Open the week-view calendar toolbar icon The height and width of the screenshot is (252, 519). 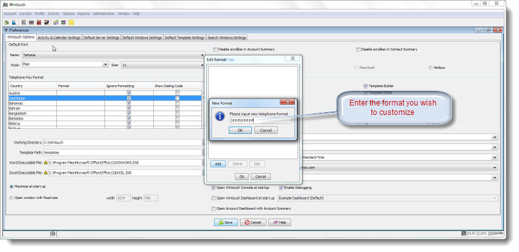click(32, 23)
